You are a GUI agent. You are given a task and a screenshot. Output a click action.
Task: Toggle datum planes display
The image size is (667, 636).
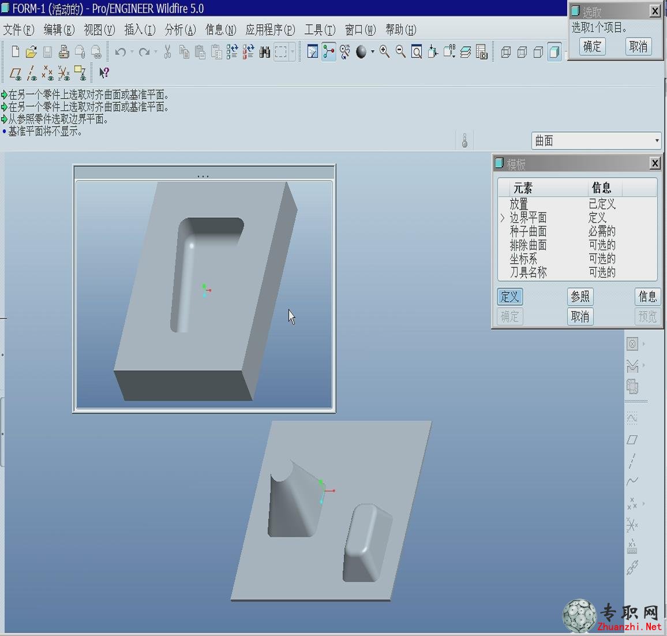(x=16, y=74)
